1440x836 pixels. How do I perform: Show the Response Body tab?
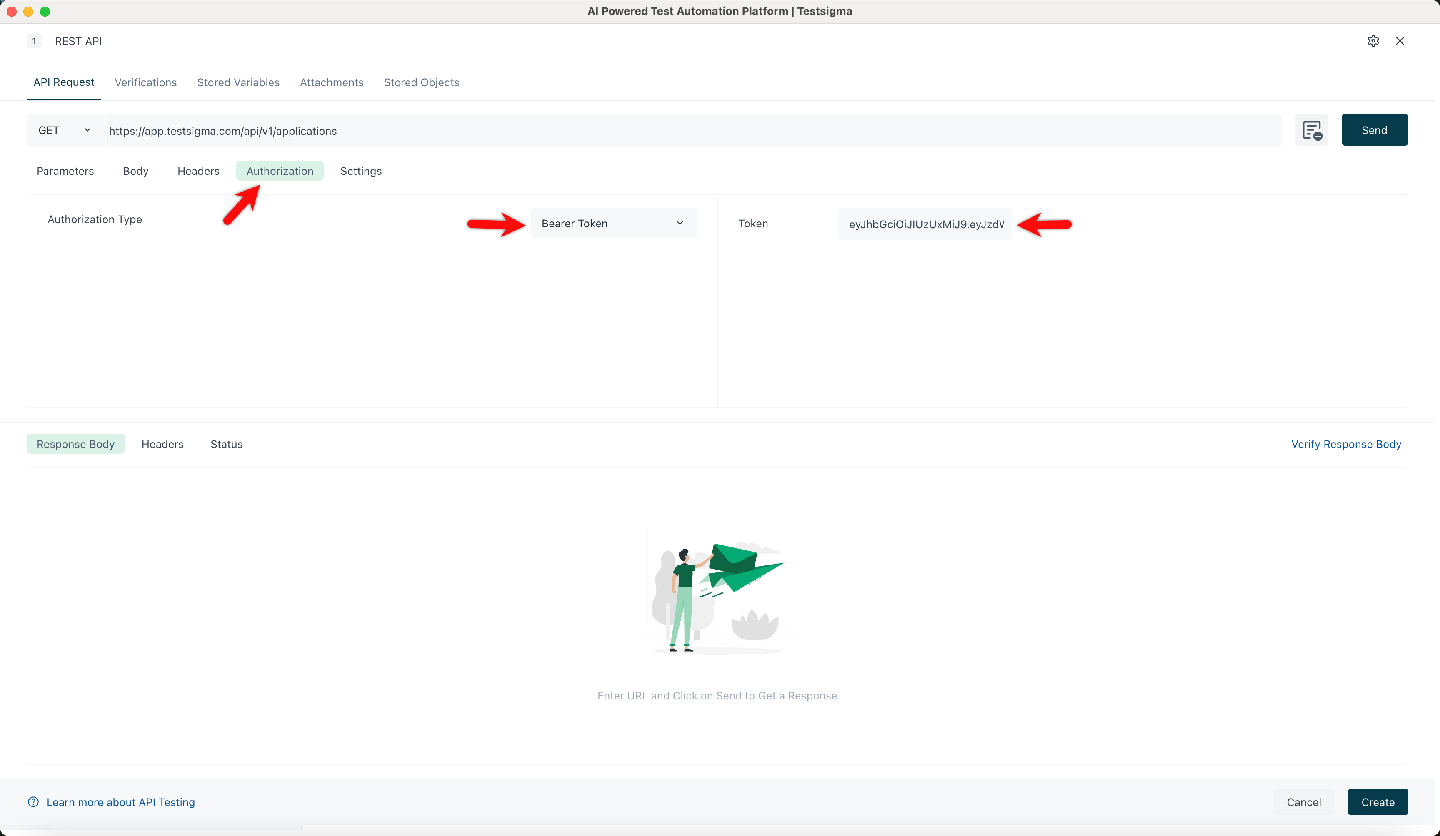pos(75,444)
